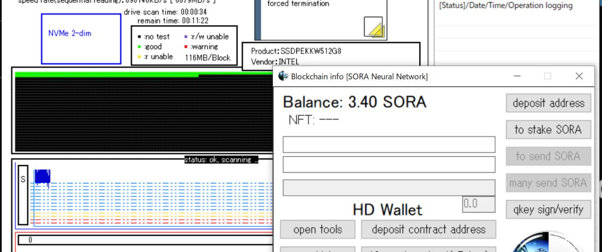
Task: Click the 'NVMe 2-dim' box
Action: (81, 39)
